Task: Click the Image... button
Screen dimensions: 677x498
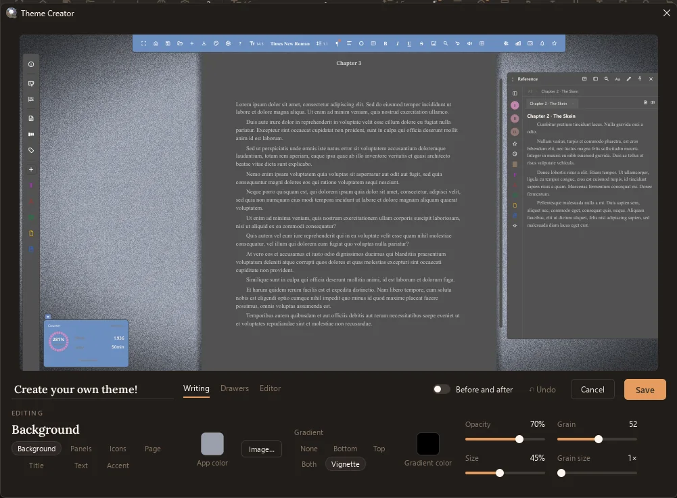Action: click(262, 449)
